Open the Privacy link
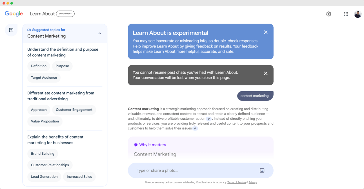This screenshot has height=189, width=364. 253,183
